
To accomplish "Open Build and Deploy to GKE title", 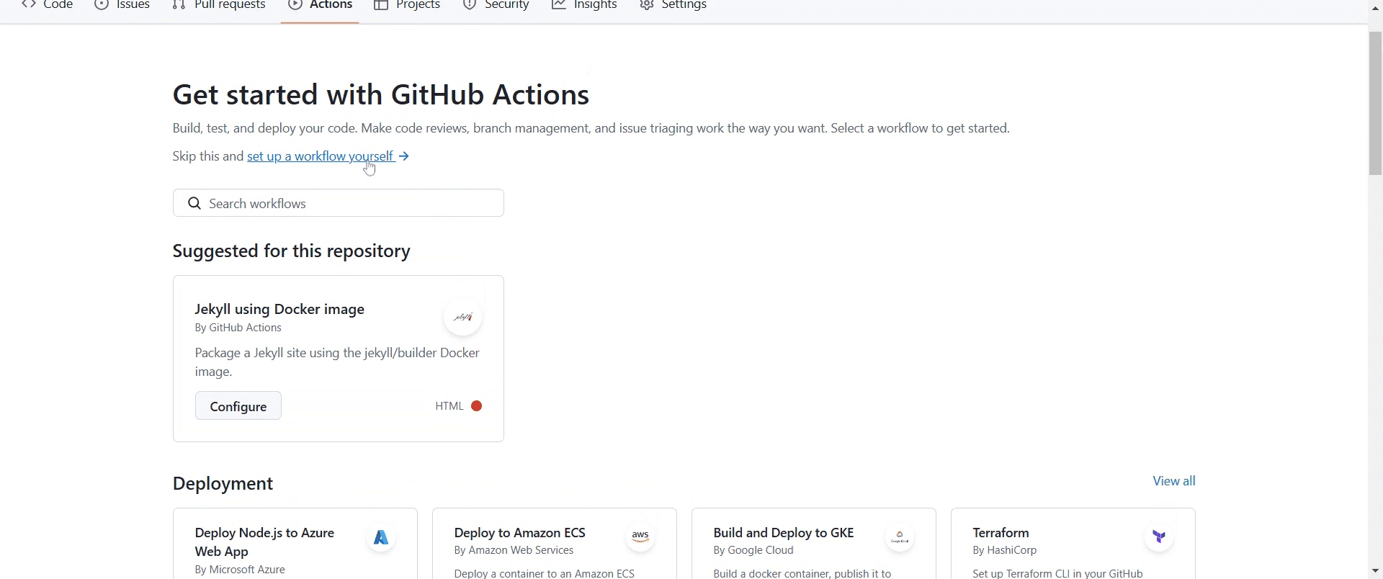I will point(784,533).
